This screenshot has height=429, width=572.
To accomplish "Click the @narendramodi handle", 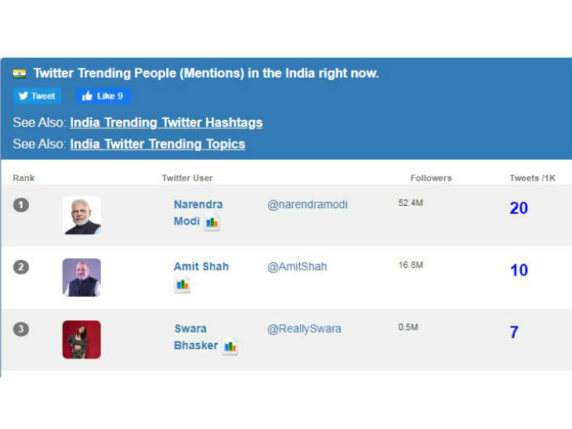I will pos(307,204).
